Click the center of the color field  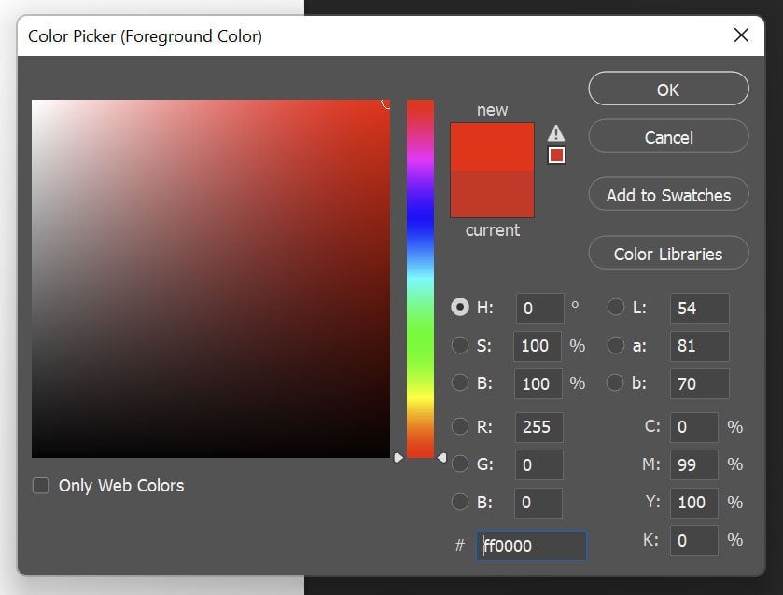211,279
